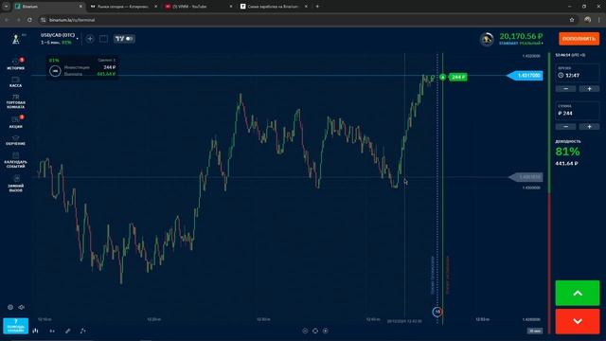
Task: Decrease investment amount with the minus button
Action: click(x=566, y=127)
